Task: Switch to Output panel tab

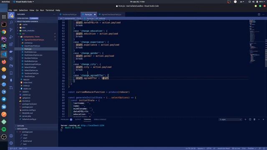Action: (78, 120)
